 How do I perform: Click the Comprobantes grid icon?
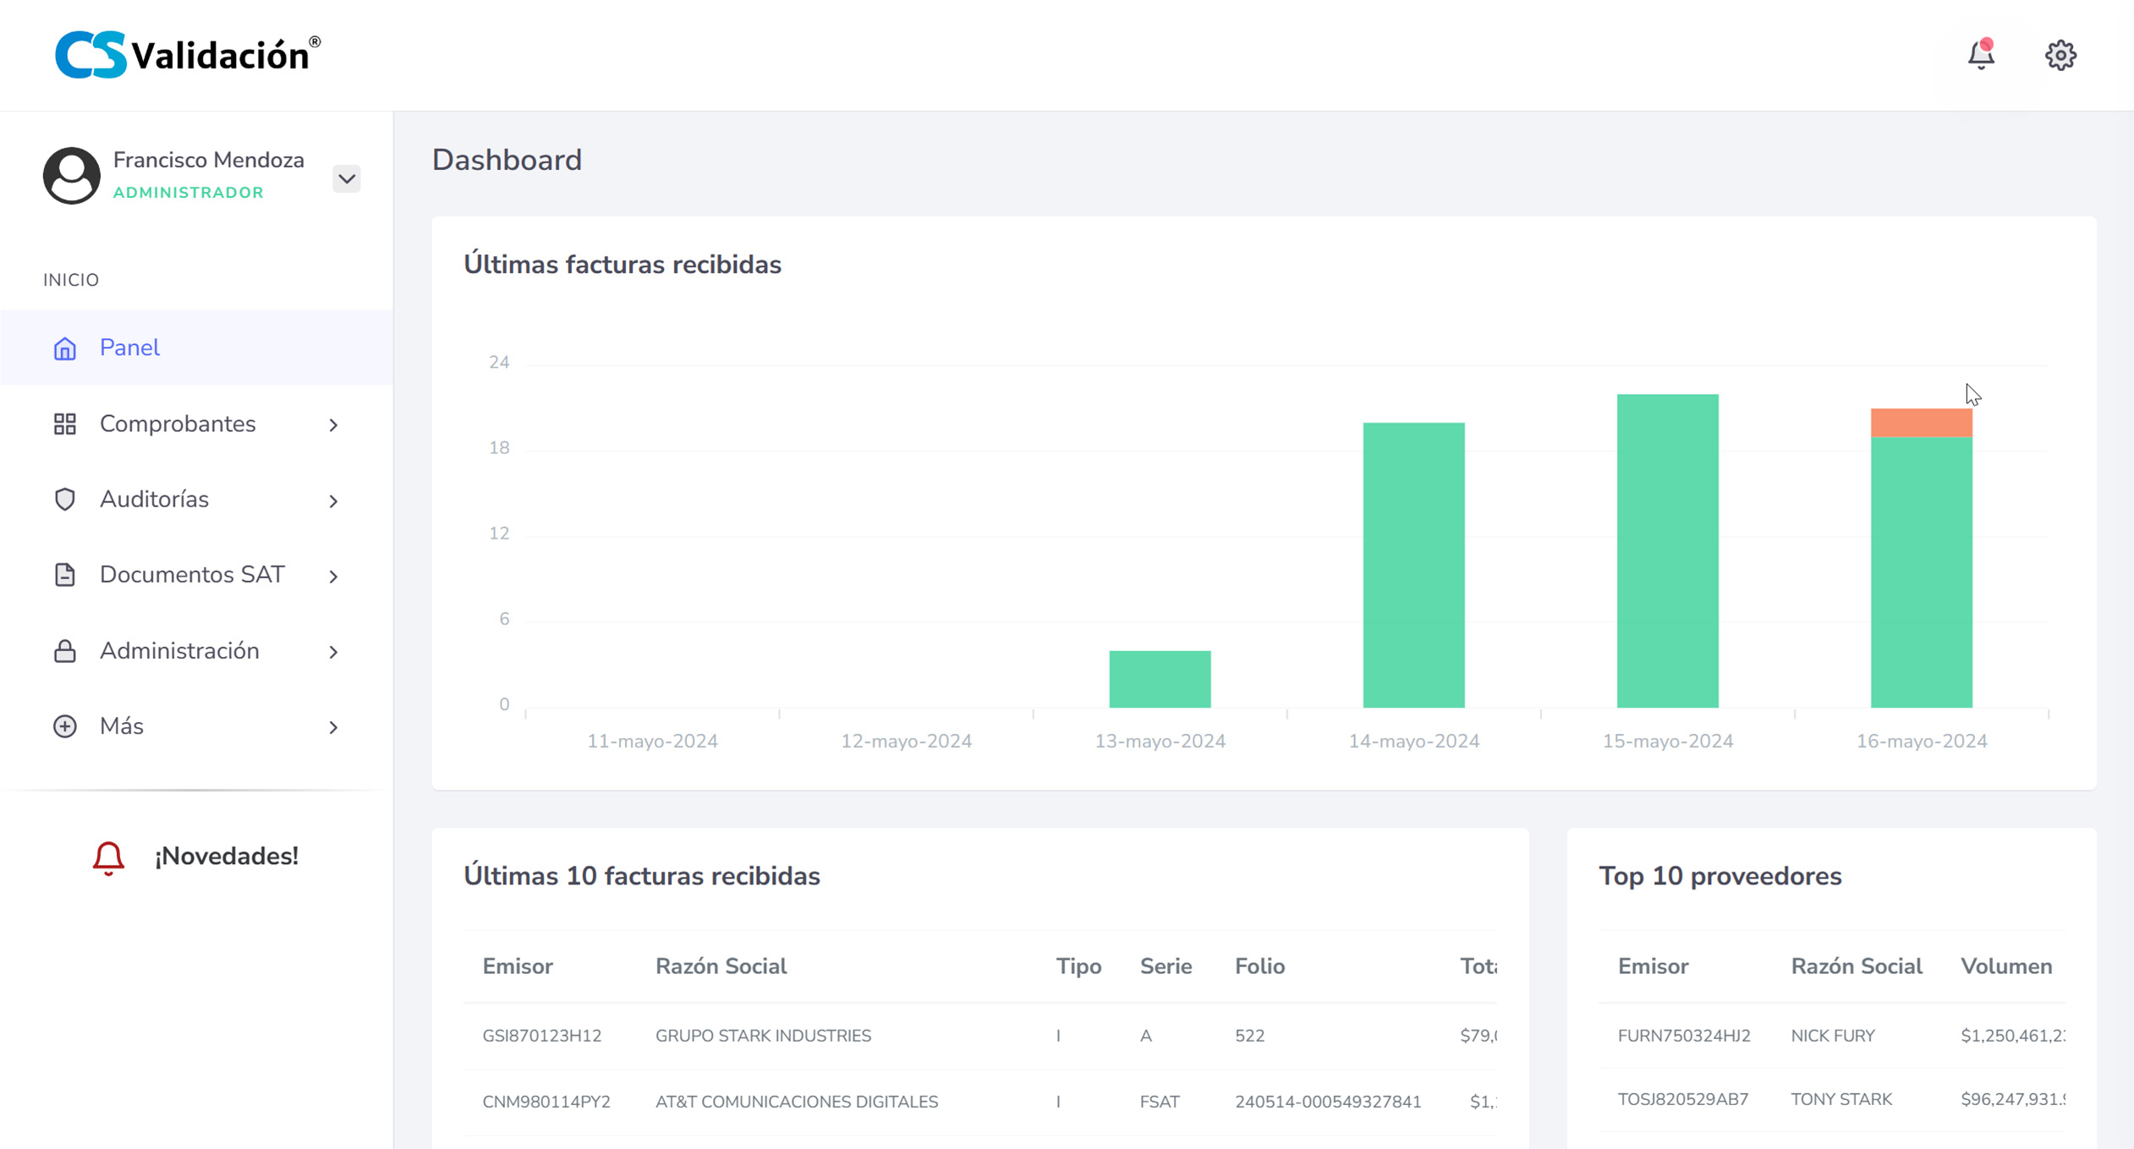(65, 424)
